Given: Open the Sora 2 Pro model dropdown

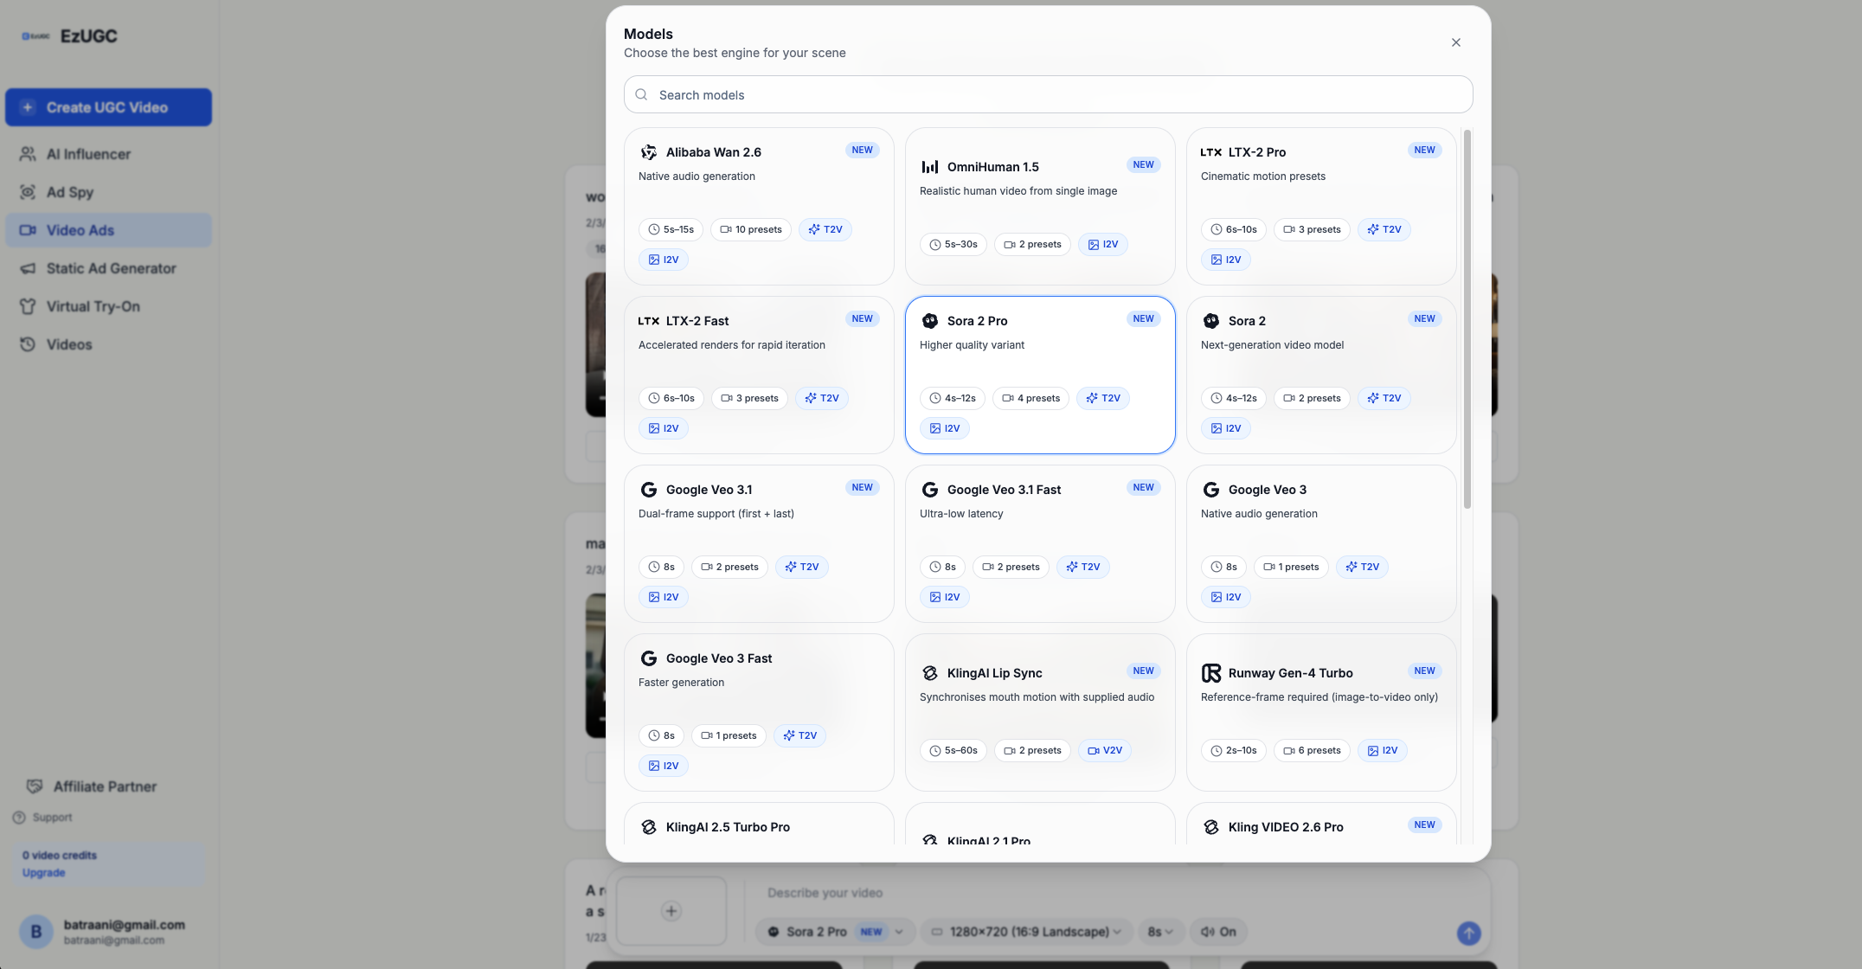Looking at the screenshot, I should coord(834,932).
